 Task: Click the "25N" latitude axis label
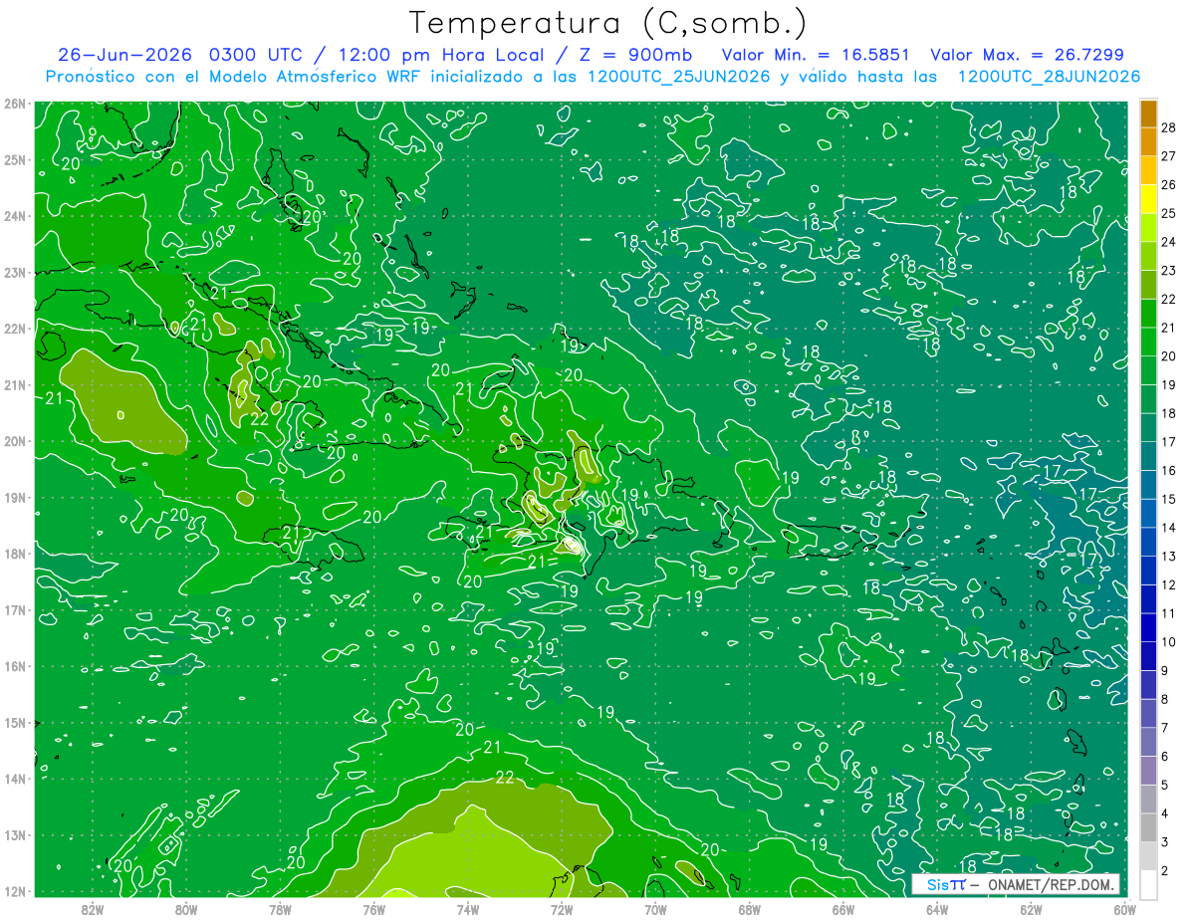coord(14,160)
